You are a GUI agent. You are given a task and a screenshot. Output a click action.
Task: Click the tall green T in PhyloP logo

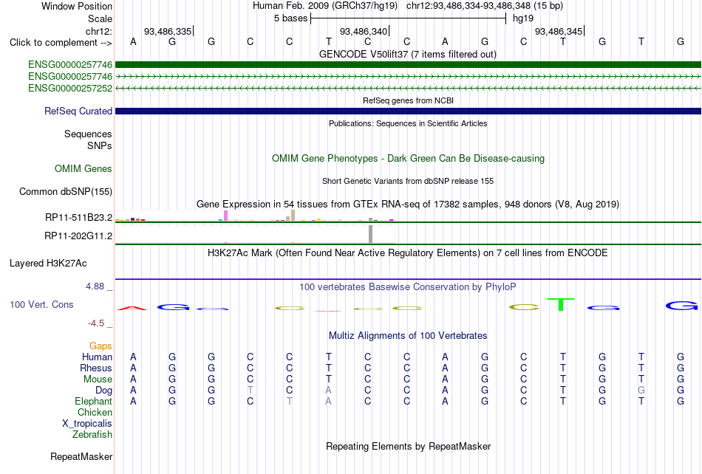pos(561,304)
